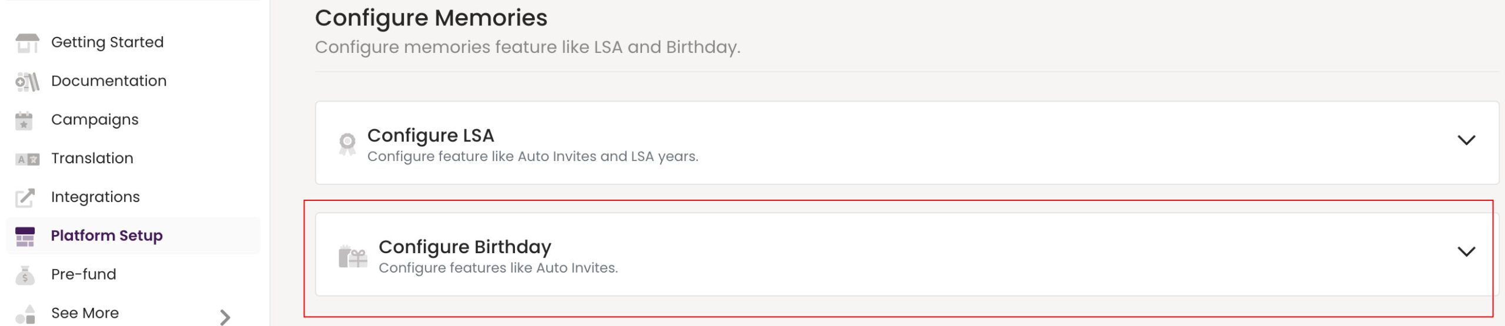Image resolution: width=1505 pixels, height=326 pixels.
Task: Click the Configure Birthday title text
Action: [464, 247]
